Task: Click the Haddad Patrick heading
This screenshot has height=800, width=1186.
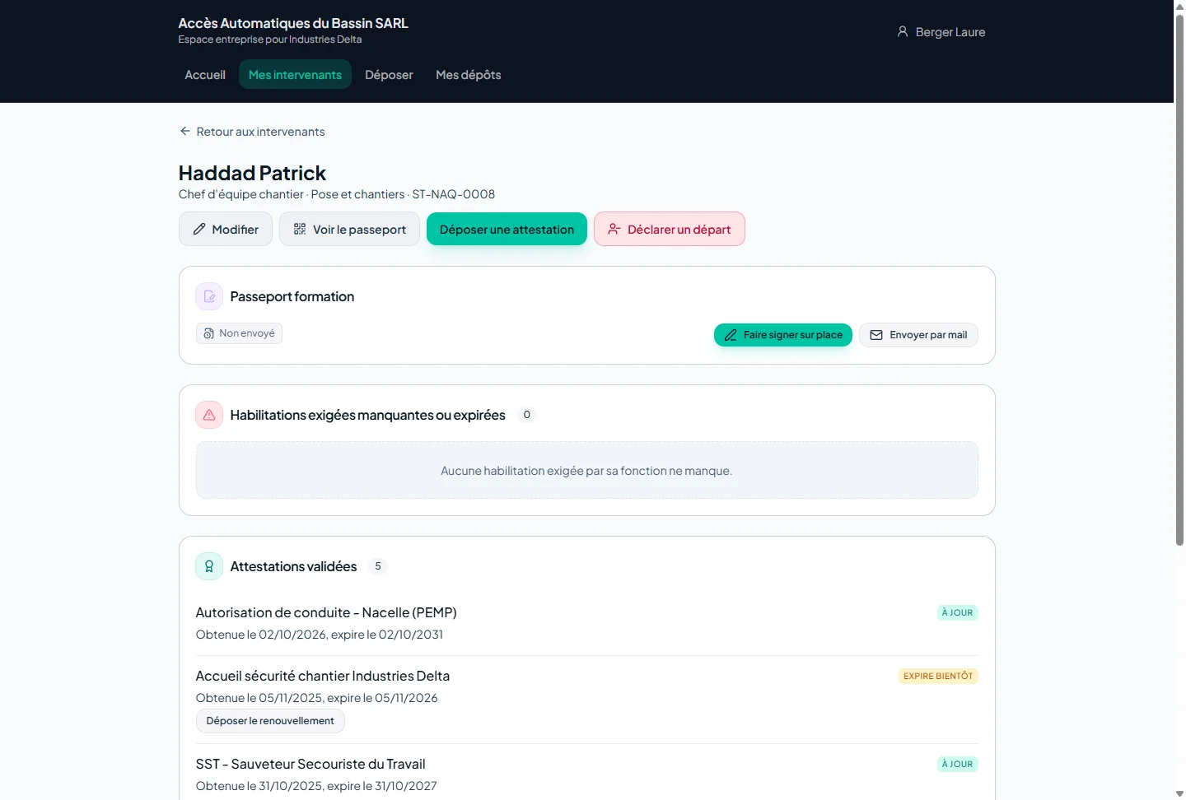Action: [252, 173]
